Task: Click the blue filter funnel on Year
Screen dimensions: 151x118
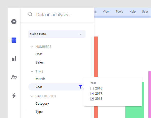Action: pyautogui.click(x=80, y=87)
